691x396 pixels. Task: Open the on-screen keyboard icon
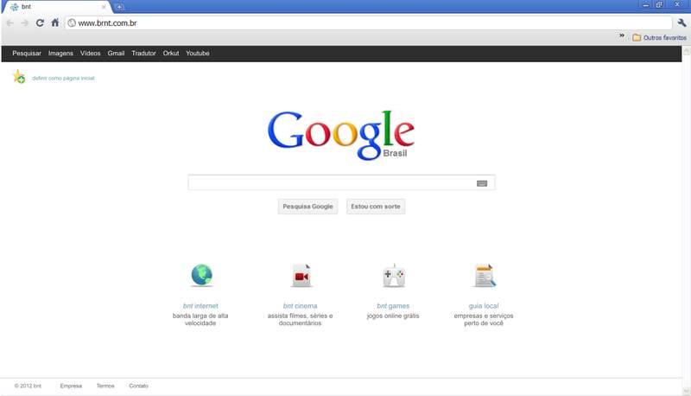(482, 183)
